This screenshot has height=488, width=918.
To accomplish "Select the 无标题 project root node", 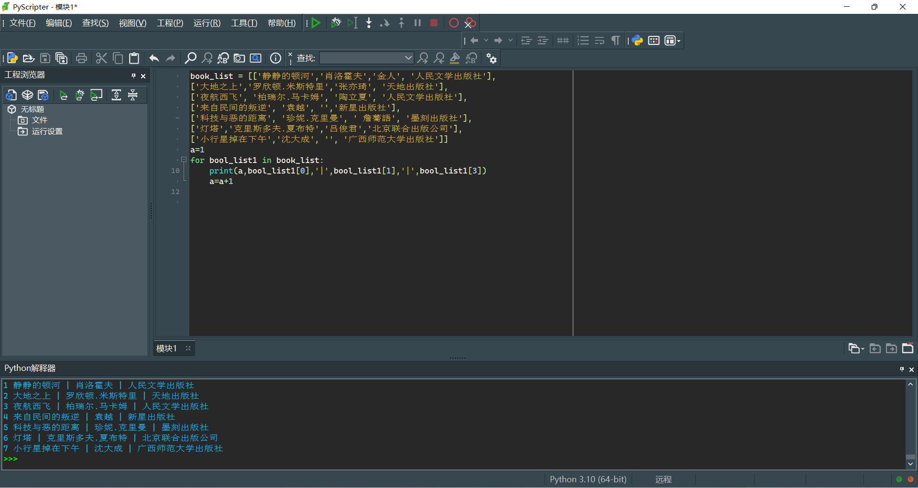I will (x=32, y=109).
